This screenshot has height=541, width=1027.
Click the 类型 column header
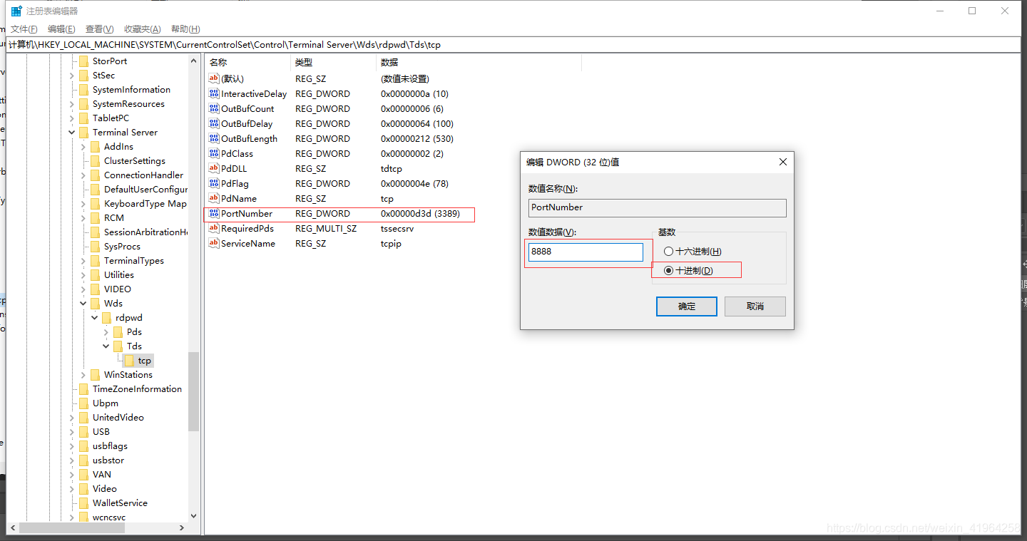(333, 63)
